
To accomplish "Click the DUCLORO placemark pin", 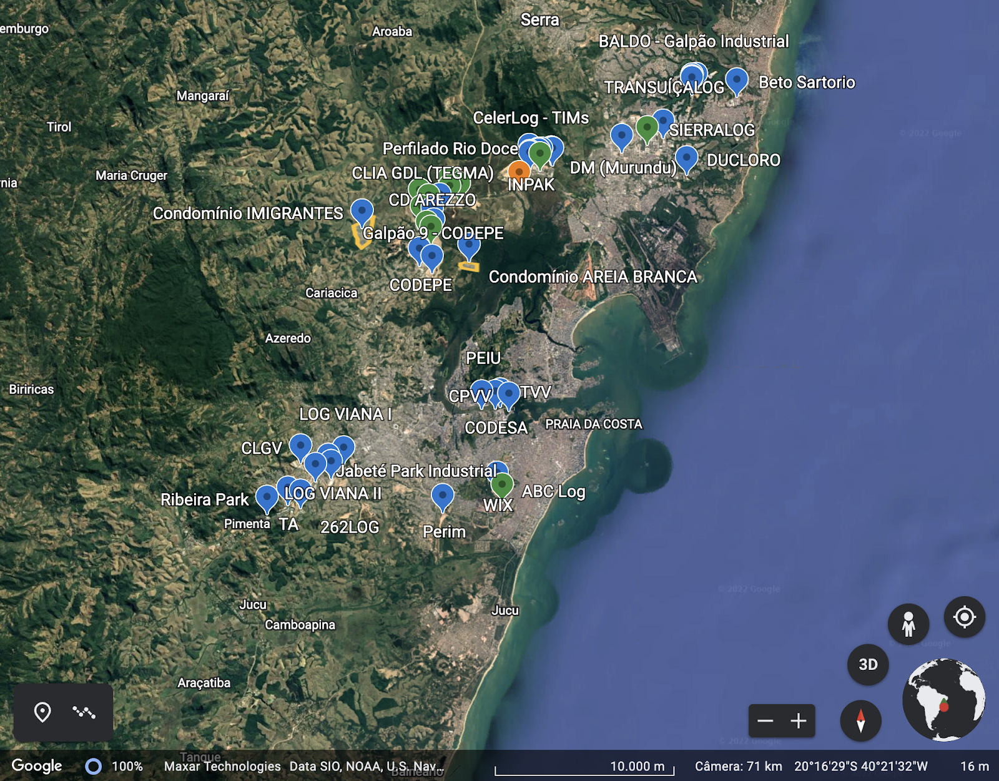I will [x=686, y=157].
